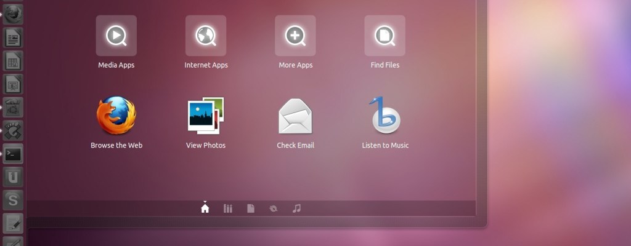Open Ubuntu Software Center in the launcher
This screenshot has height=246, width=631.
pos(13,108)
